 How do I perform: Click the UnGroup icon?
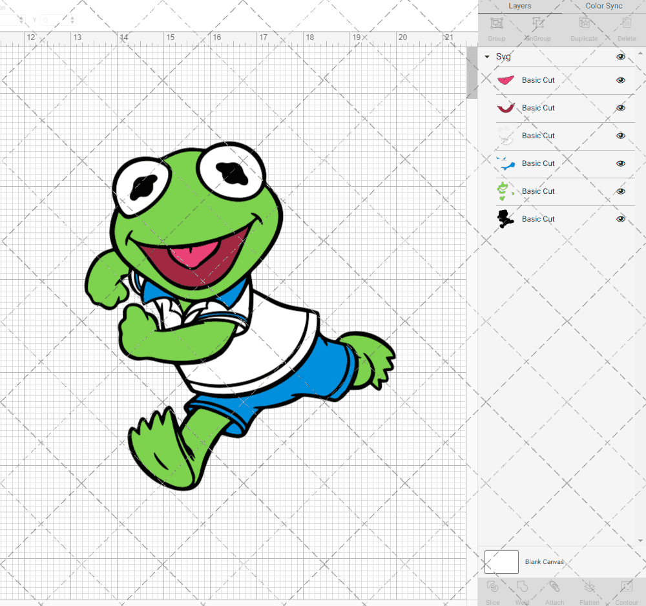pyautogui.click(x=537, y=23)
